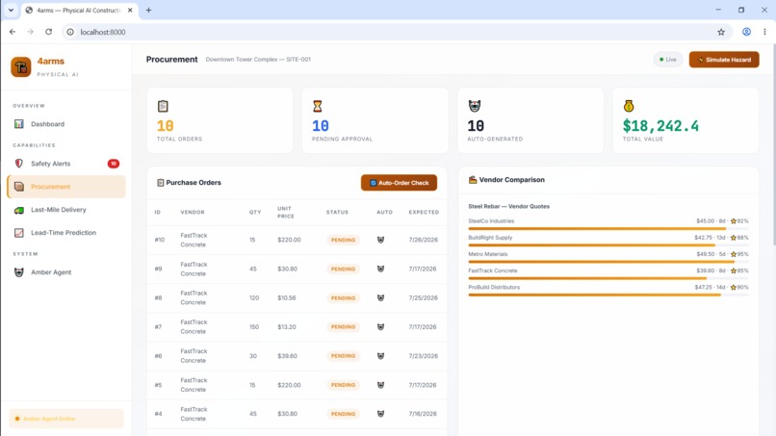The width and height of the screenshot is (776, 436).
Task: Click the Vendor Comparison header icon
Action: tap(473, 180)
